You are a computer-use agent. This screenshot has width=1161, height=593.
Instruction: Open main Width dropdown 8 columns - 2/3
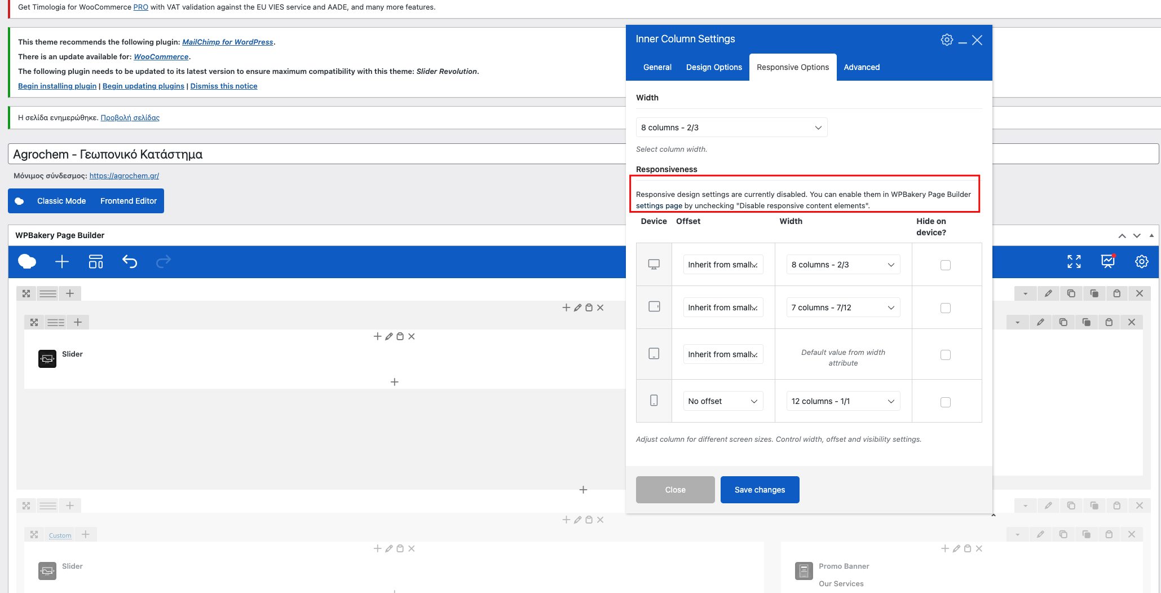(731, 128)
